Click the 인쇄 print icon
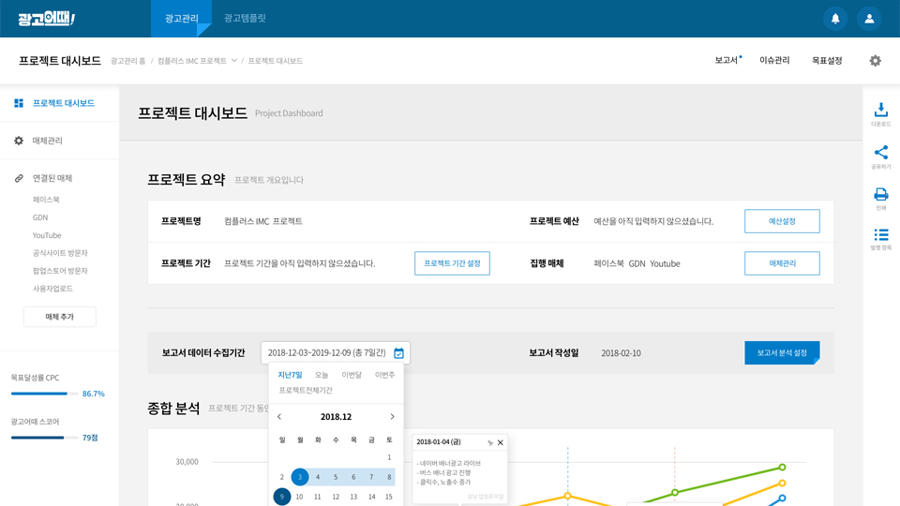 click(880, 194)
